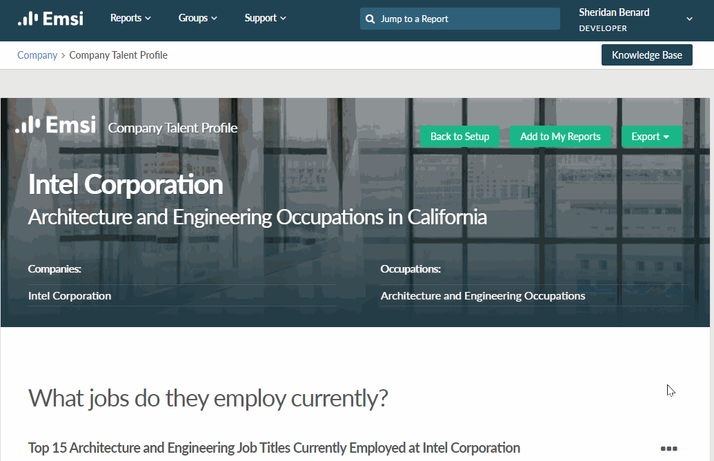Go to the Company breadcrumb link
The height and width of the screenshot is (461, 714).
(x=37, y=55)
